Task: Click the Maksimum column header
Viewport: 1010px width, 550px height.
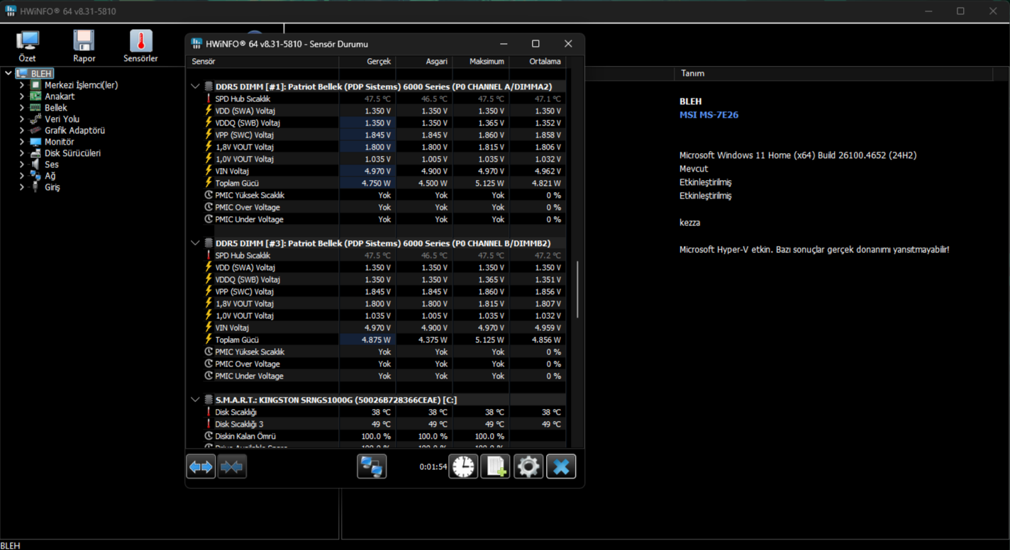Action: pos(480,62)
